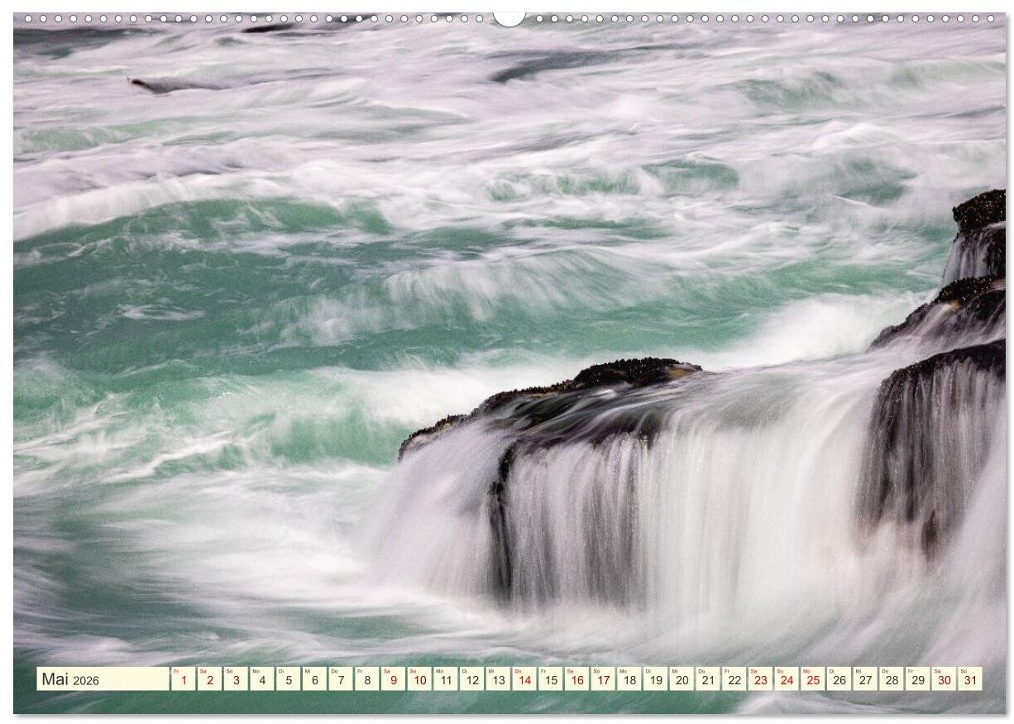The width and height of the screenshot is (1014, 724).
Task: Select Sunday 24 in red
Action: [x=787, y=679]
